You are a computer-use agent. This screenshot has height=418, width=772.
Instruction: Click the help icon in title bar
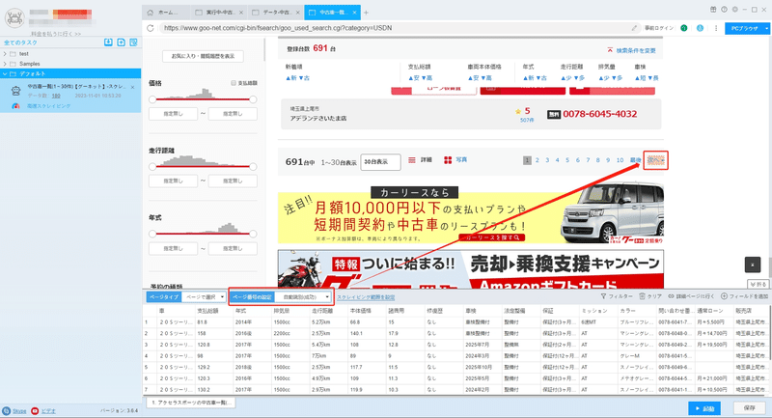725,10
